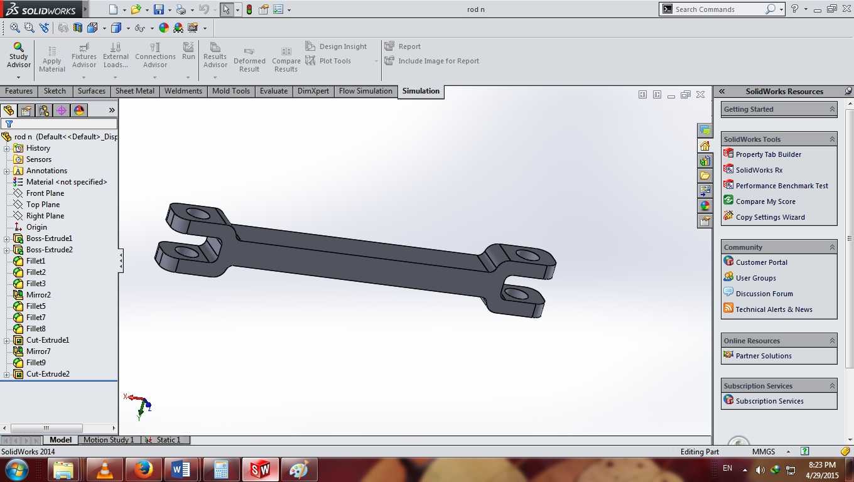Expand the Boss-Extrude1 feature node

click(7, 239)
